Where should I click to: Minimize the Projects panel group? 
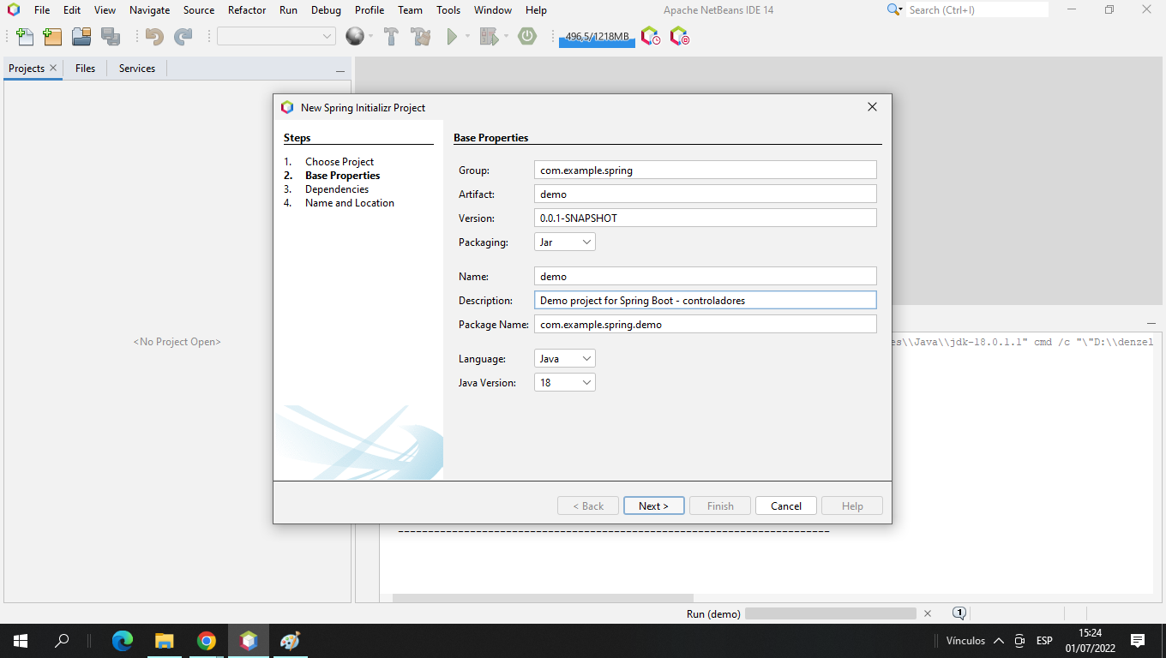click(340, 70)
